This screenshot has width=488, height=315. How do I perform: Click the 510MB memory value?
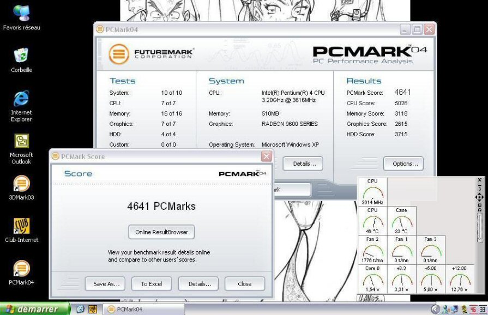pos(270,113)
